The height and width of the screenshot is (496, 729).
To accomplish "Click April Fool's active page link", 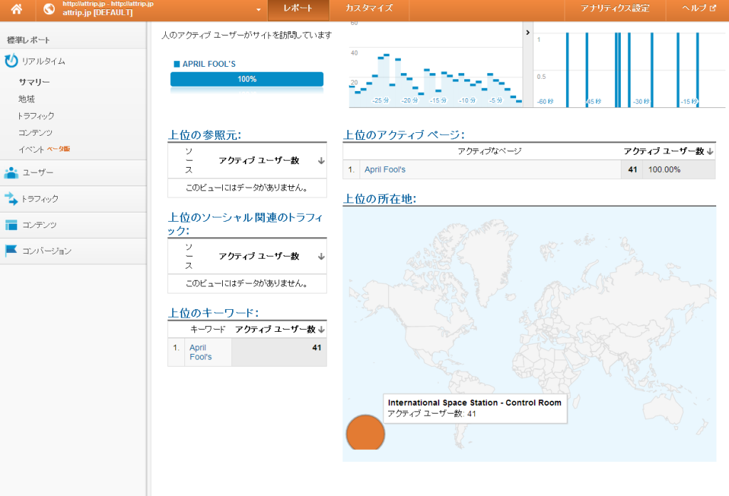I will (384, 170).
